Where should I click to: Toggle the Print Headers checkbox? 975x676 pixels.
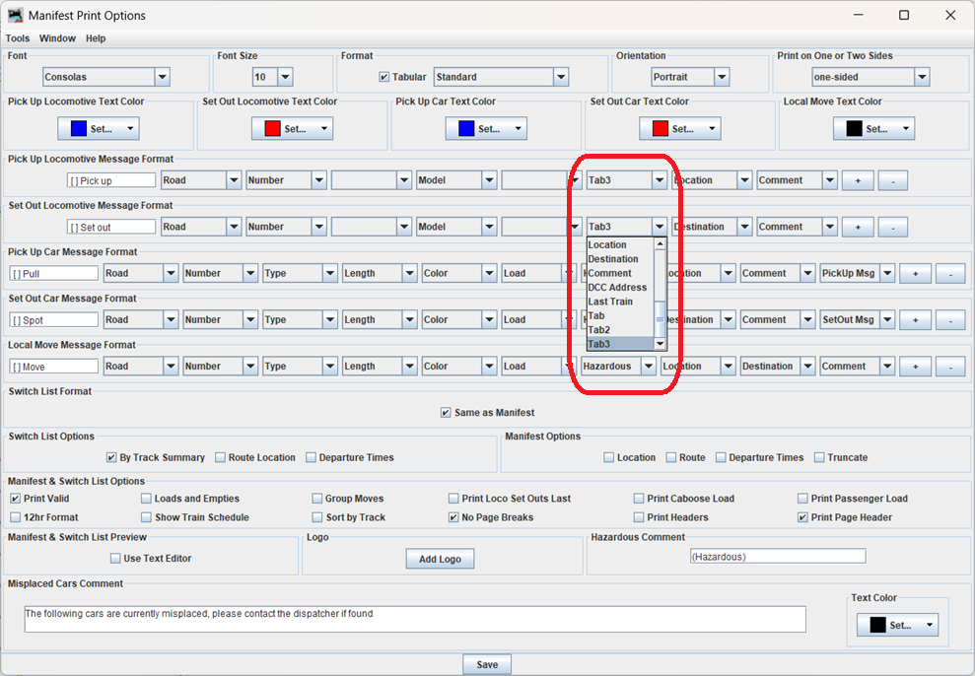pyautogui.click(x=639, y=517)
